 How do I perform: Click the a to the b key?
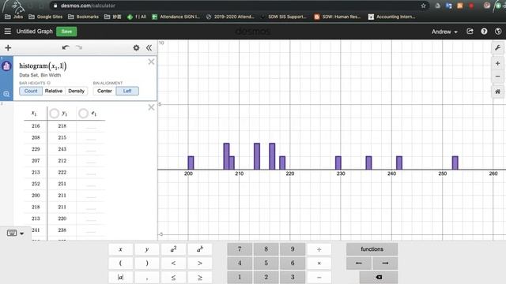pos(200,249)
